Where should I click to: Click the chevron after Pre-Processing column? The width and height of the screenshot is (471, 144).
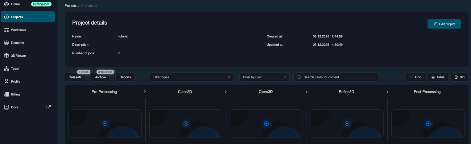click(145, 92)
